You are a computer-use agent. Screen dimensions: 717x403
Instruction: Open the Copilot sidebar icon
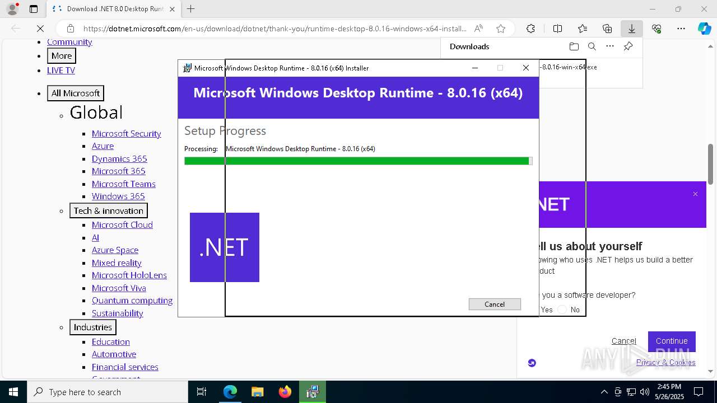[704, 29]
